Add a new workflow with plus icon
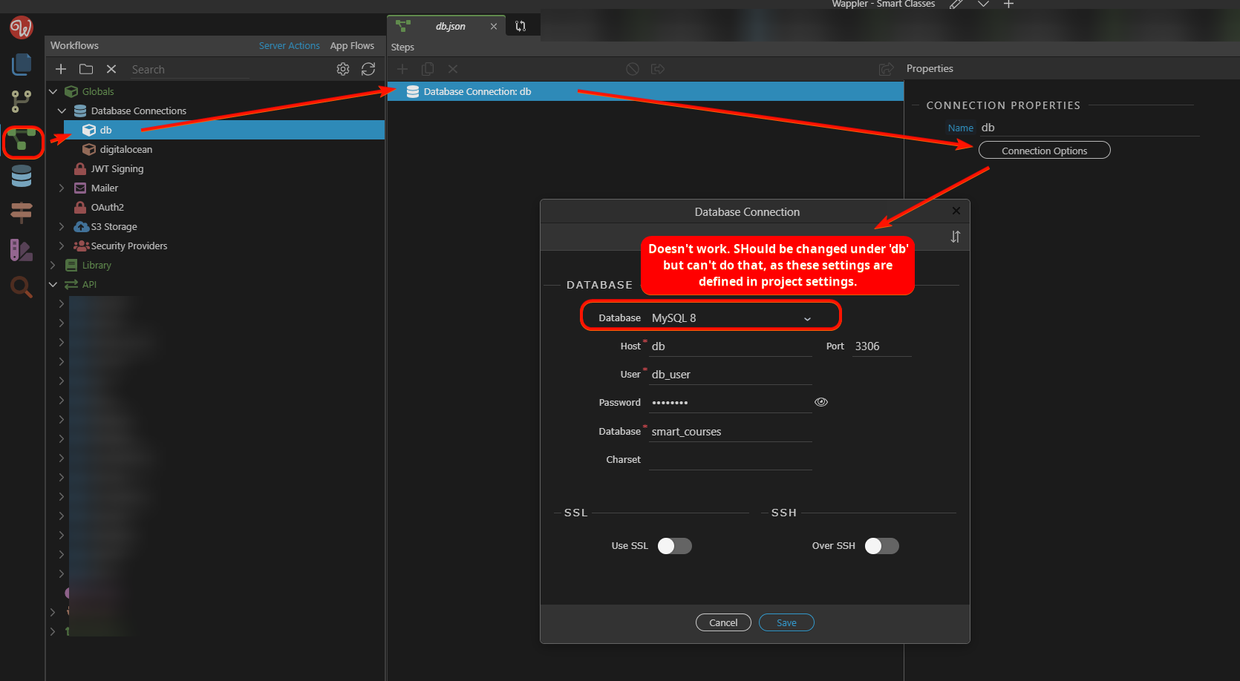 coord(61,69)
